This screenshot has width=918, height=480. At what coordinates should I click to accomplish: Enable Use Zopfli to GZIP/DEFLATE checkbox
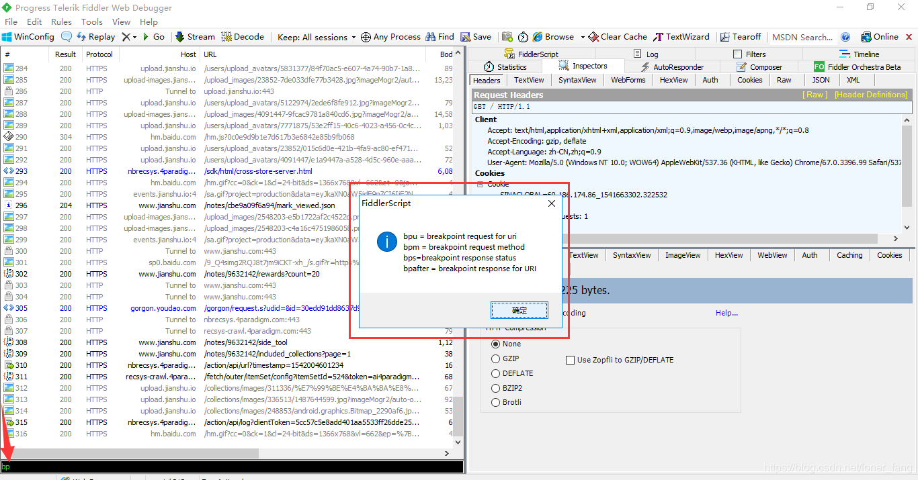pyautogui.click(x=620, y=360)
